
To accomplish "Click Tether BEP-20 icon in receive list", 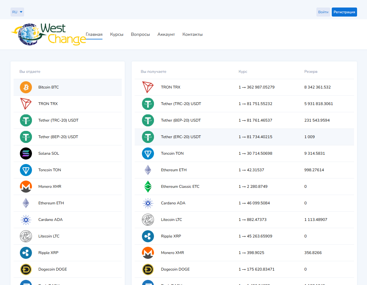I will click(148, 120).
